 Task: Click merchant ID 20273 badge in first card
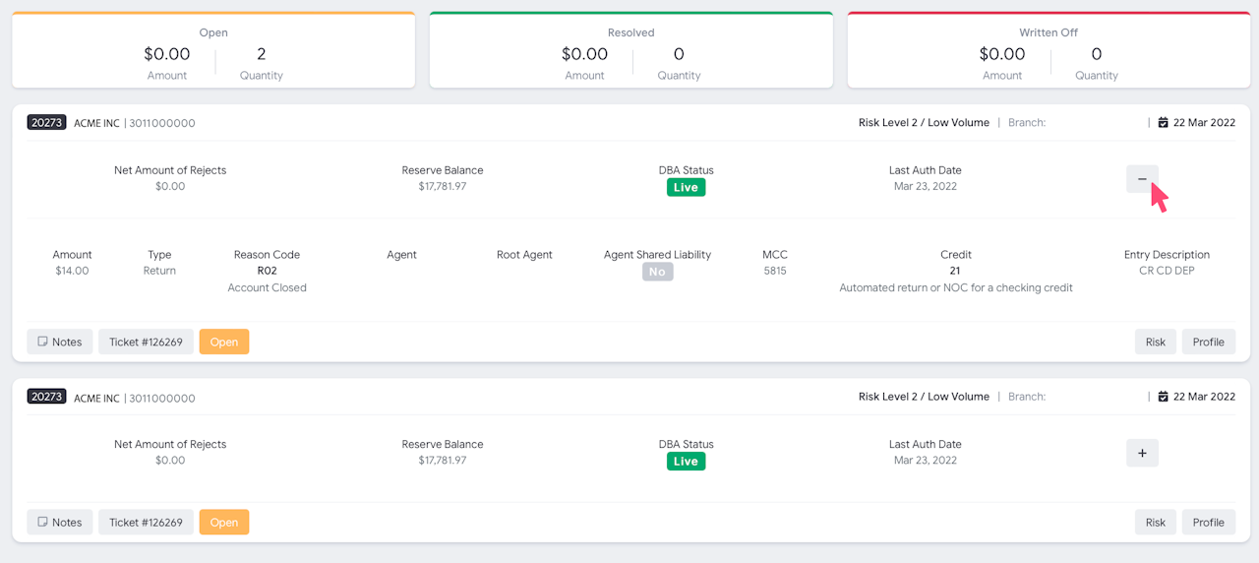(46, 123)
